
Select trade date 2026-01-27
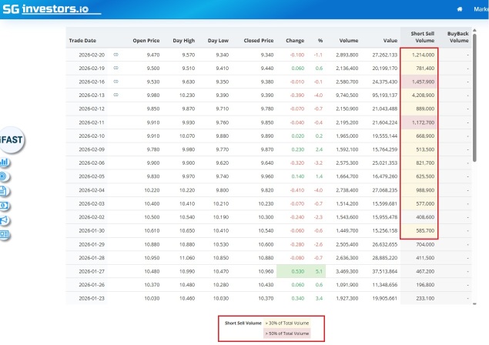click(x=92, y=271)
